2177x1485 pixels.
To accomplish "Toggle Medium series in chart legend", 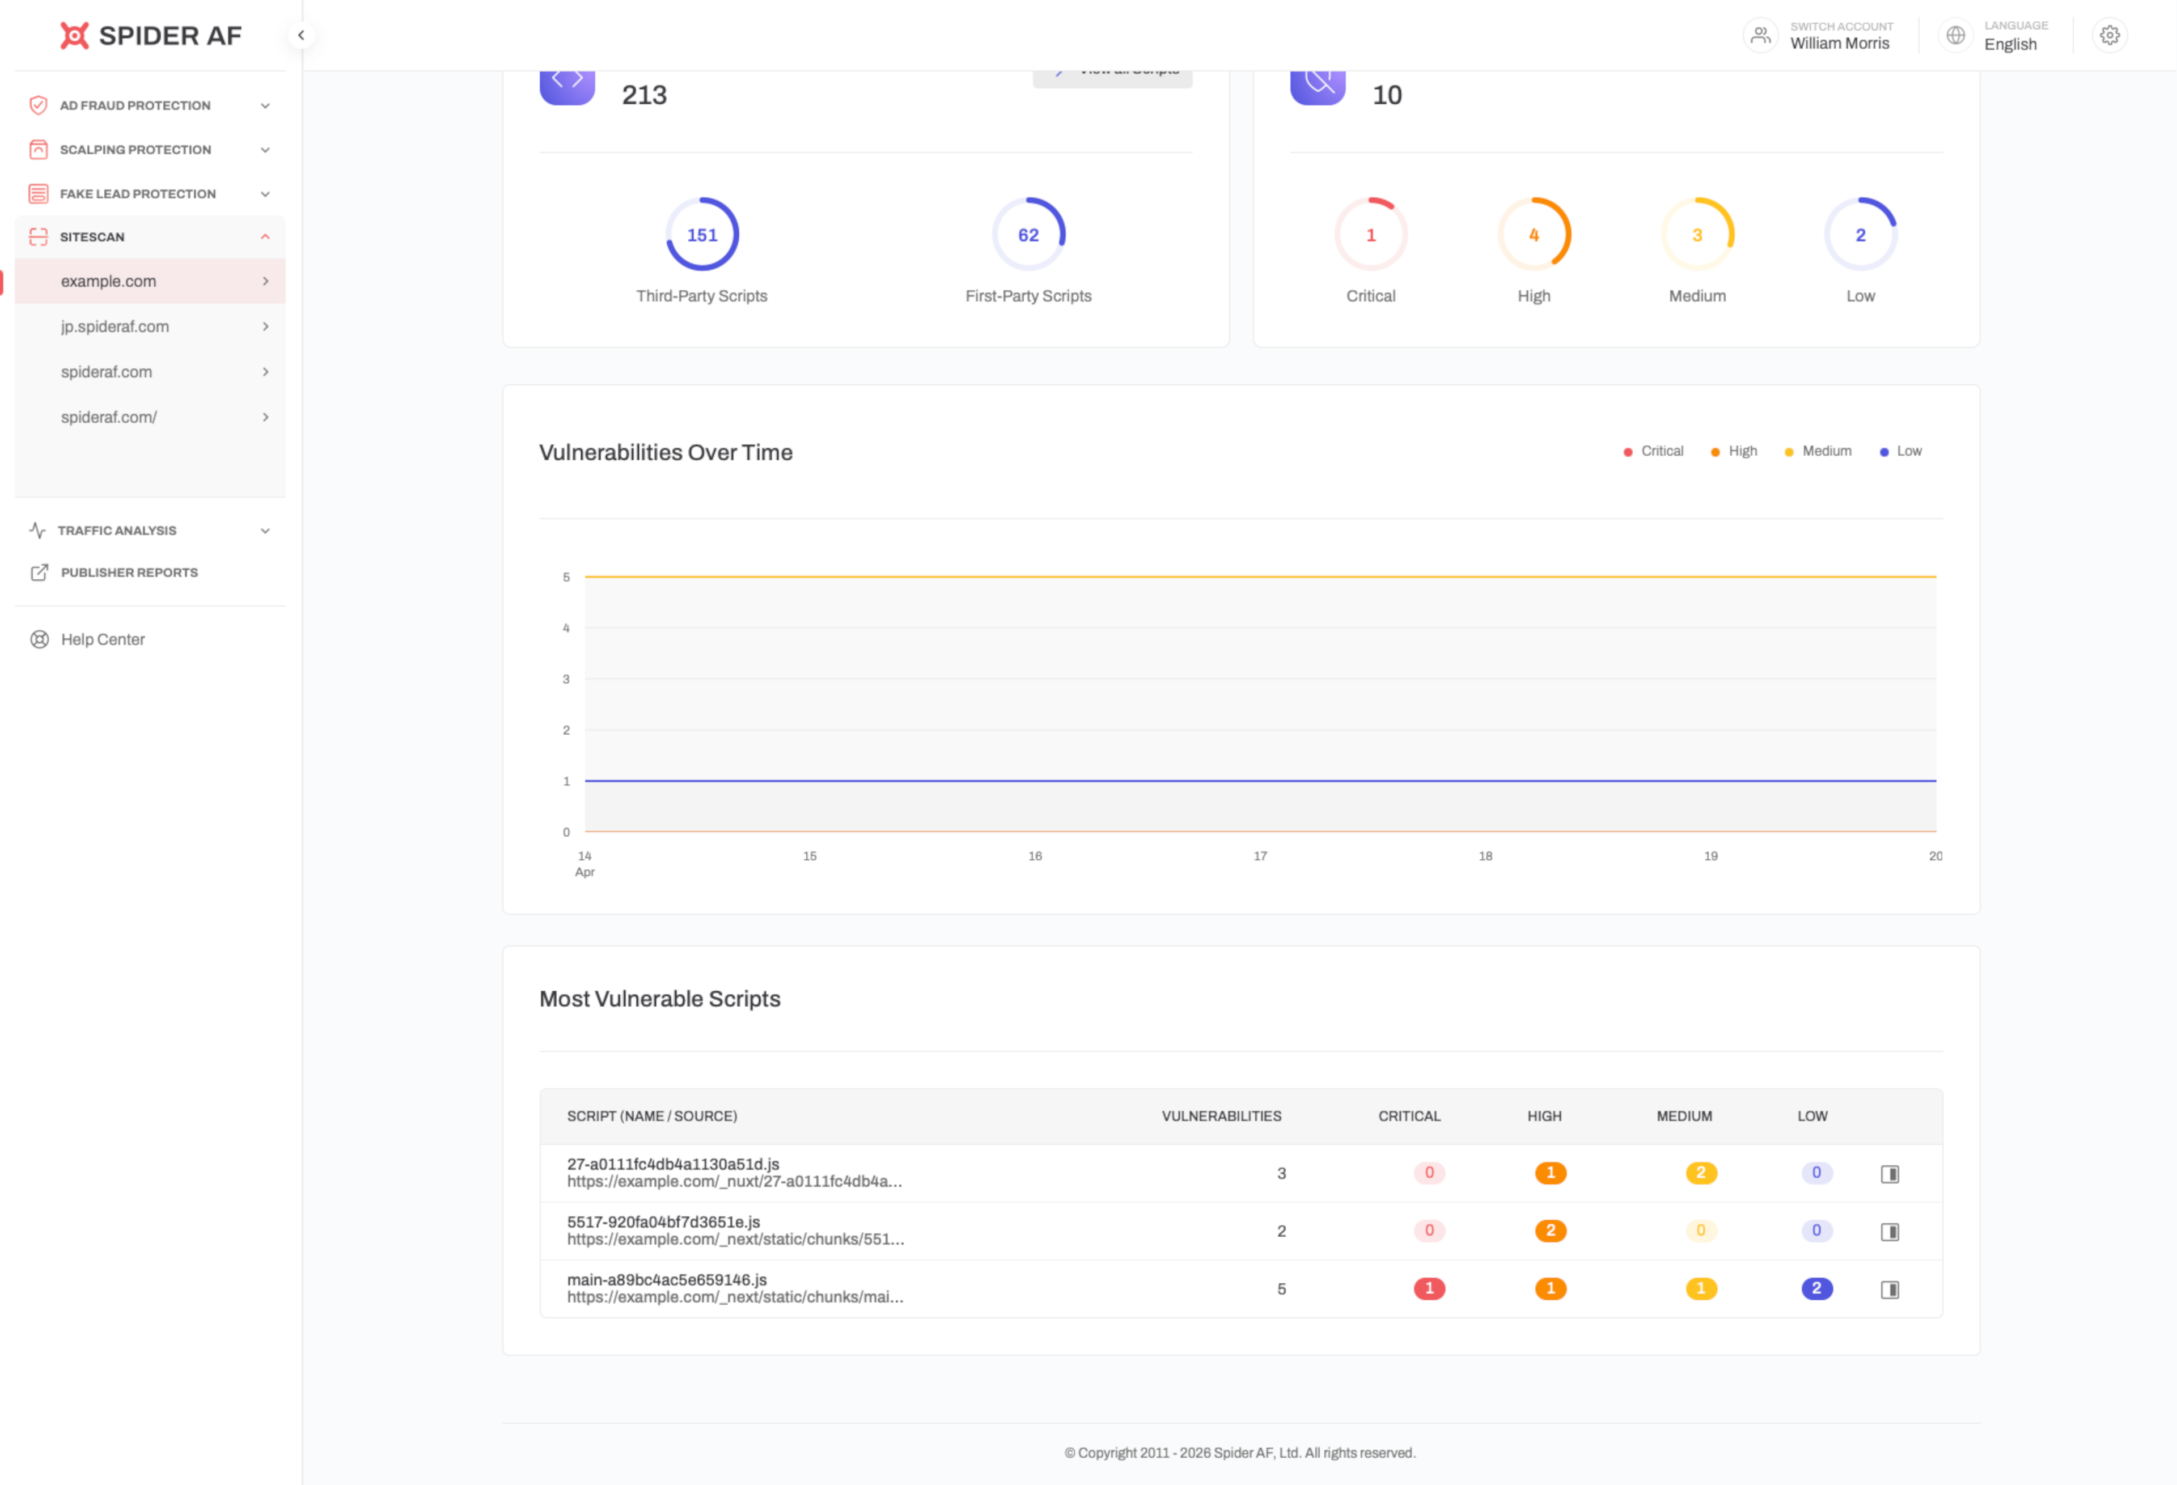I will (x=1818, y=451).
